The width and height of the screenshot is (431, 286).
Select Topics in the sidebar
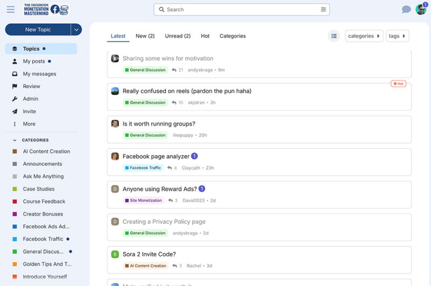pyautogui.click(x=41, y=48)
